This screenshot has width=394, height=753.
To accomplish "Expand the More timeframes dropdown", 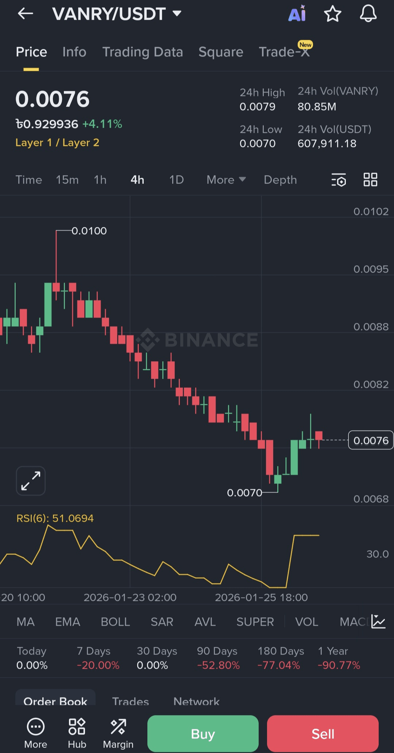I will point(226,180).
